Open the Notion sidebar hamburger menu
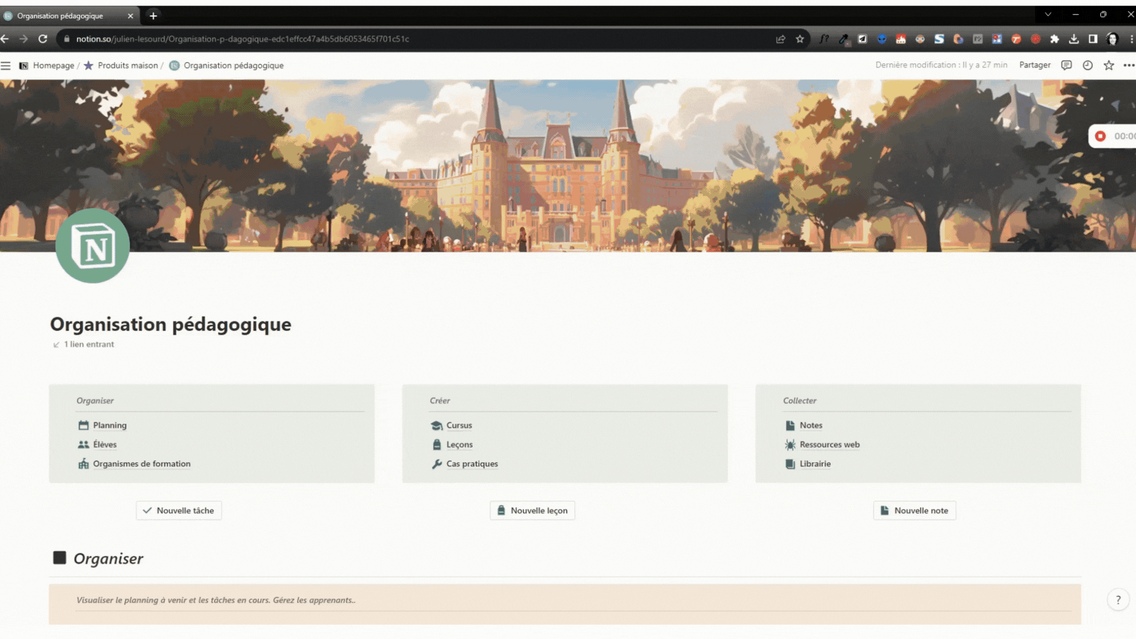 6,66
